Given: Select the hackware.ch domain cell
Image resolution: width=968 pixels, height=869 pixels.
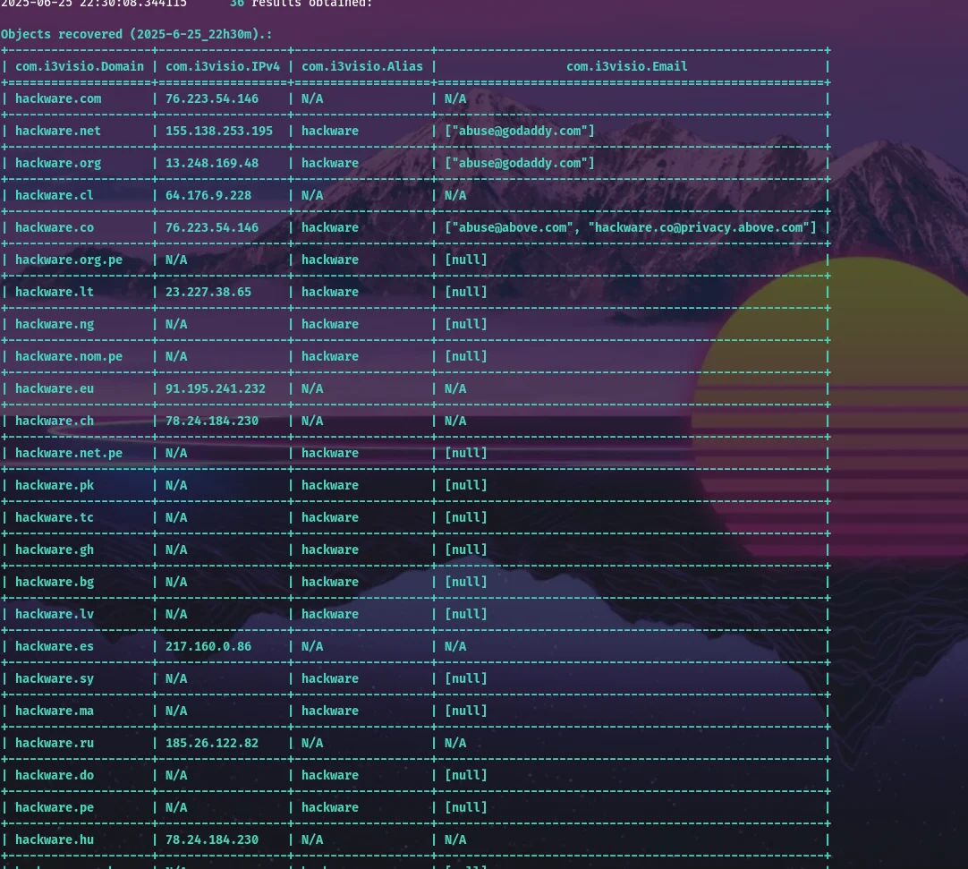Looking at the screenshot, I should [x=55, y=421].
